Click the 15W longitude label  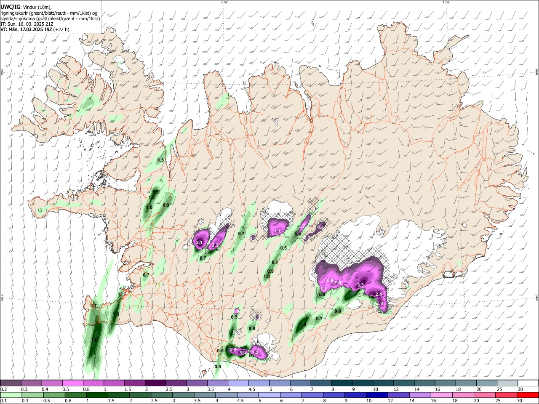pyautogui.click(x=446, y=2)
